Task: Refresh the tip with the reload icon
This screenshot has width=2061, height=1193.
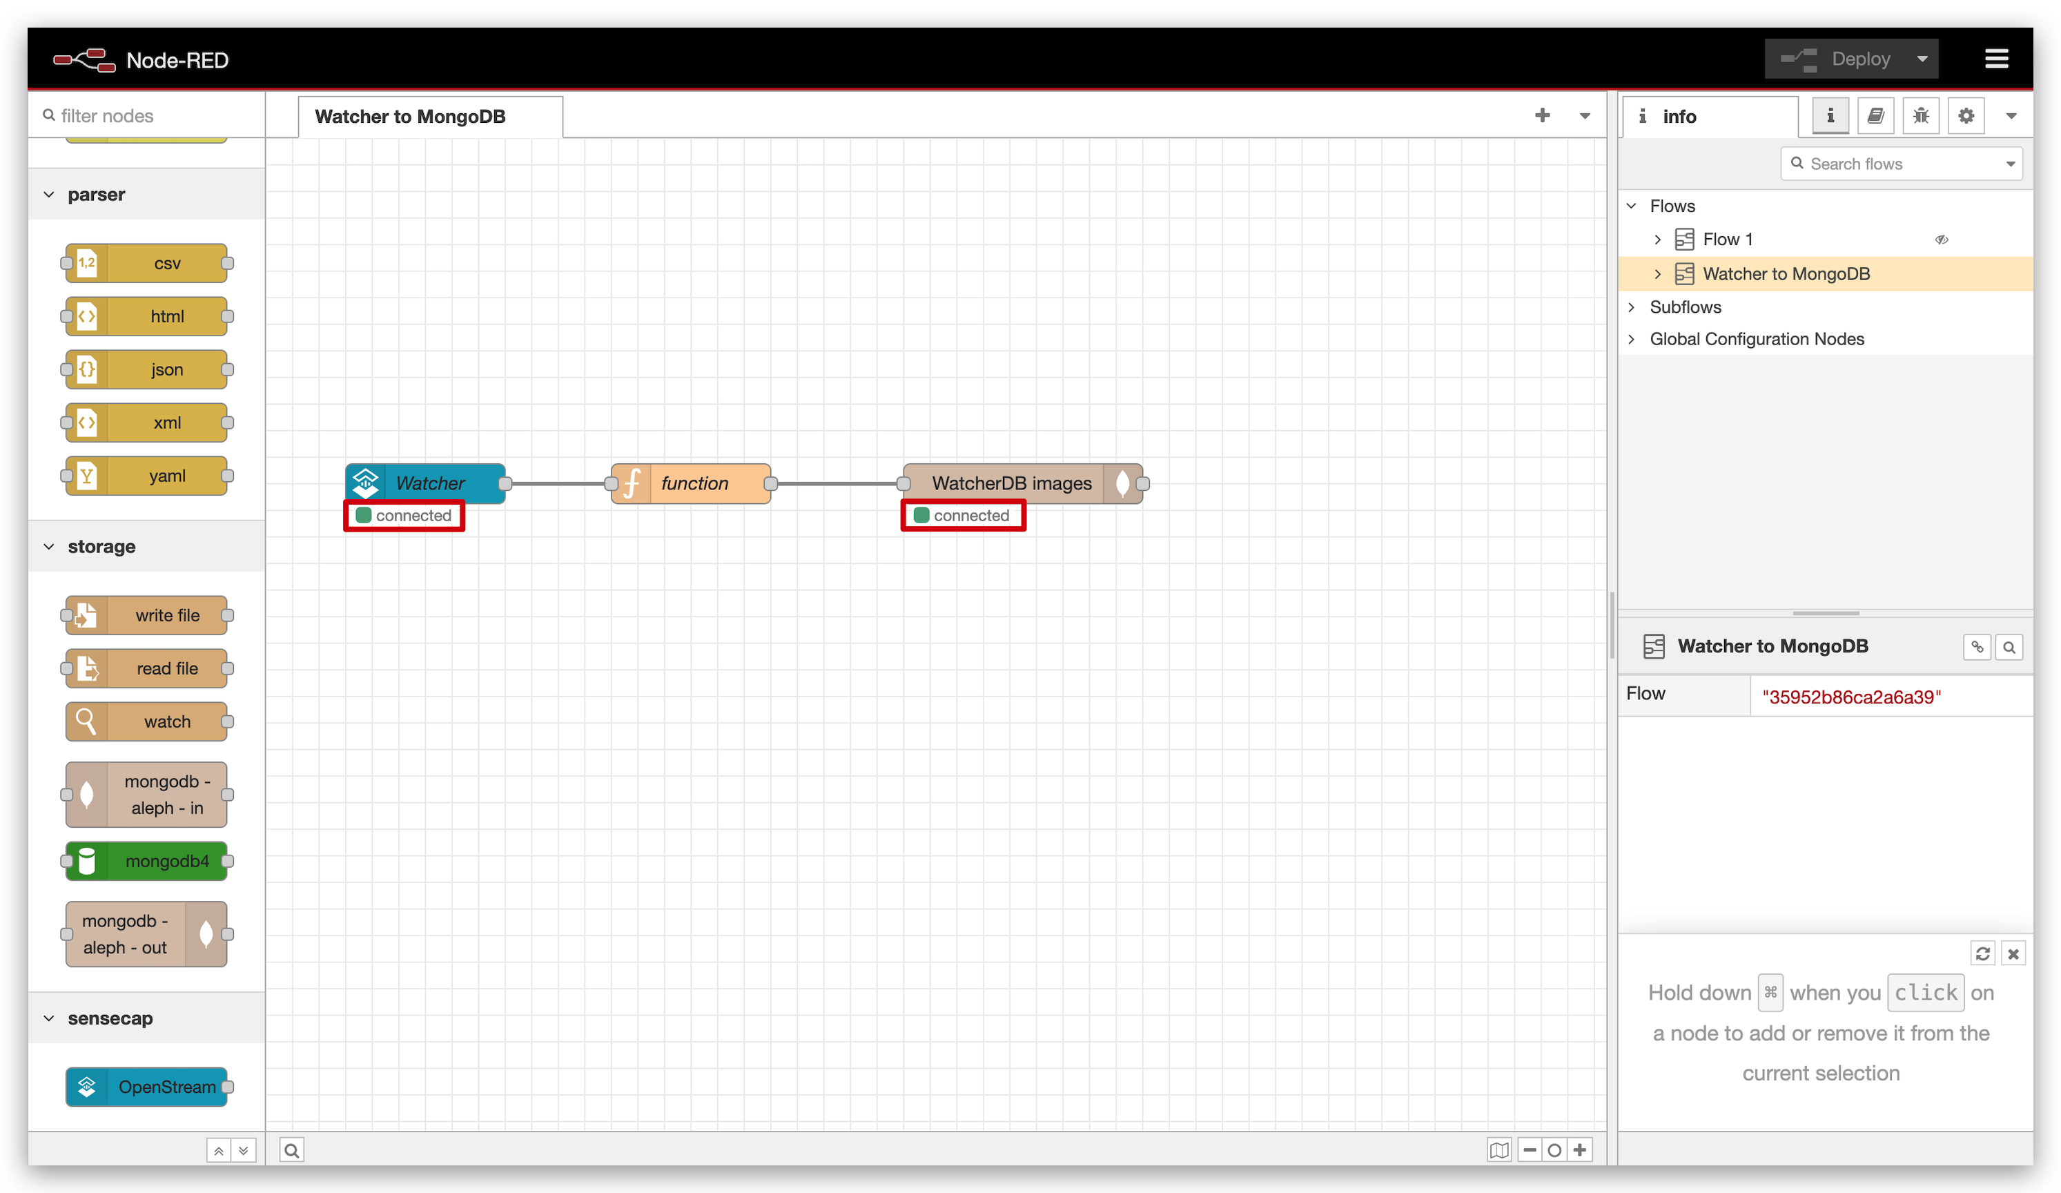Action: click(1982, 954)
